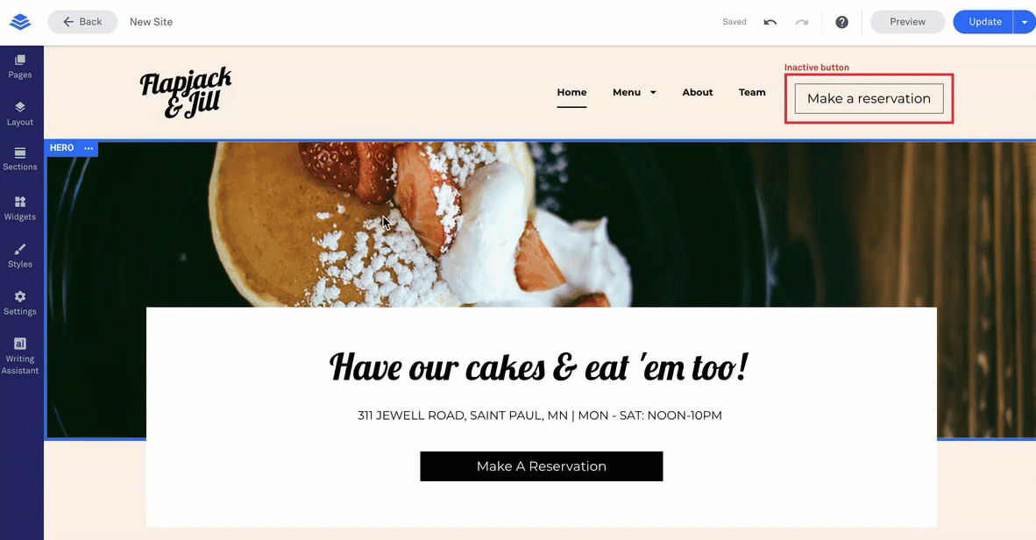
Task: Select the Team navigation item
Action: [752, 93]
